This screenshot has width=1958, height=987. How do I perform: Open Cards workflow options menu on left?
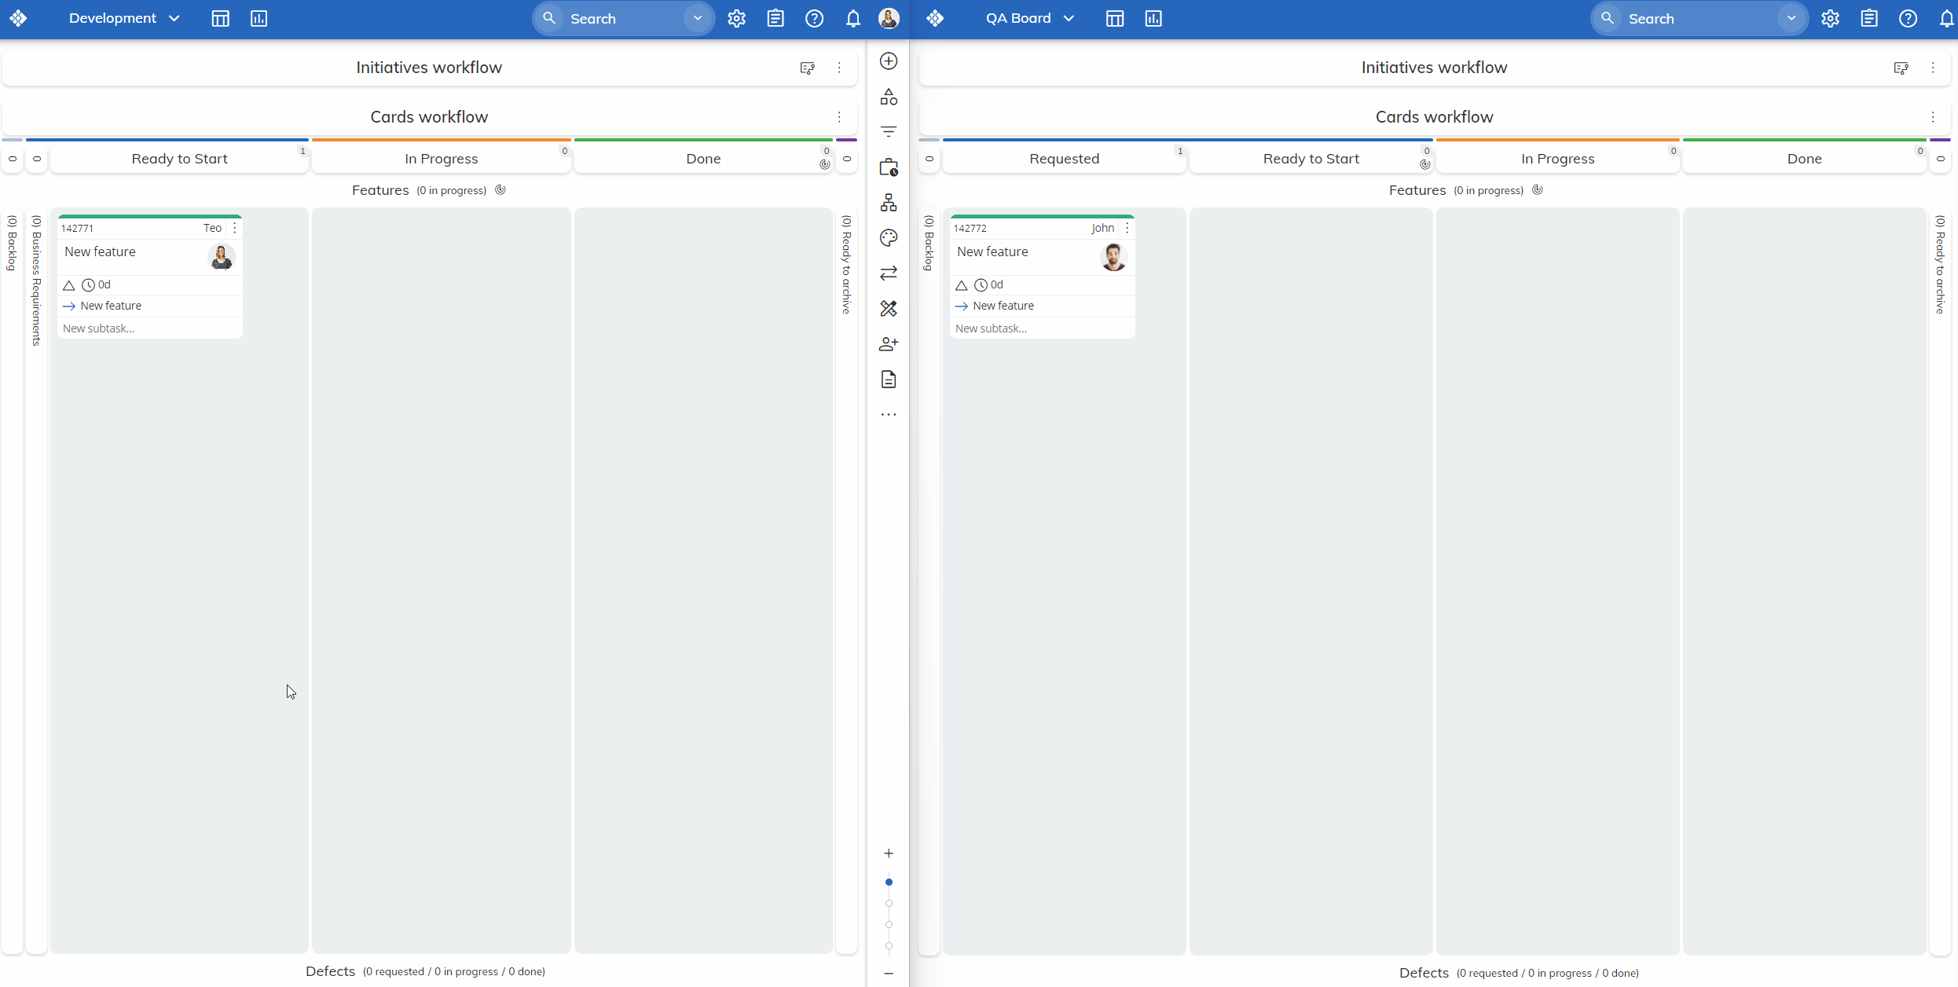point(839,117)
